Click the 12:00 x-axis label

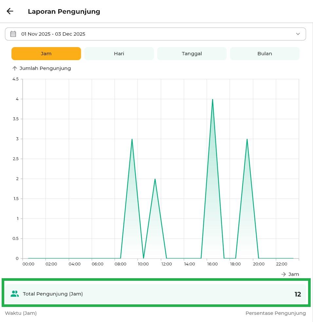coord(166,264)
